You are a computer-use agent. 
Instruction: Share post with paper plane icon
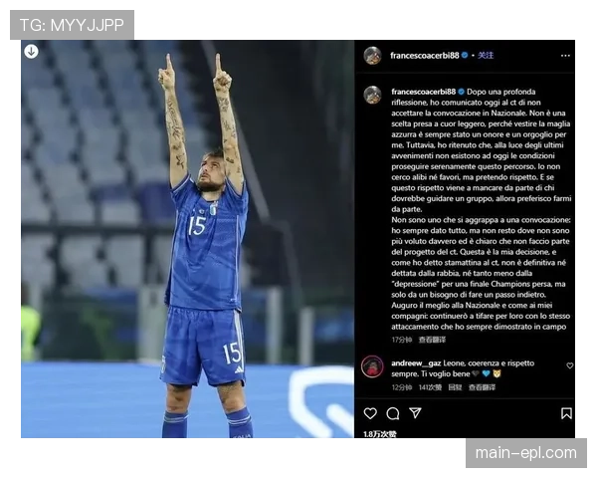coord(415,413)
